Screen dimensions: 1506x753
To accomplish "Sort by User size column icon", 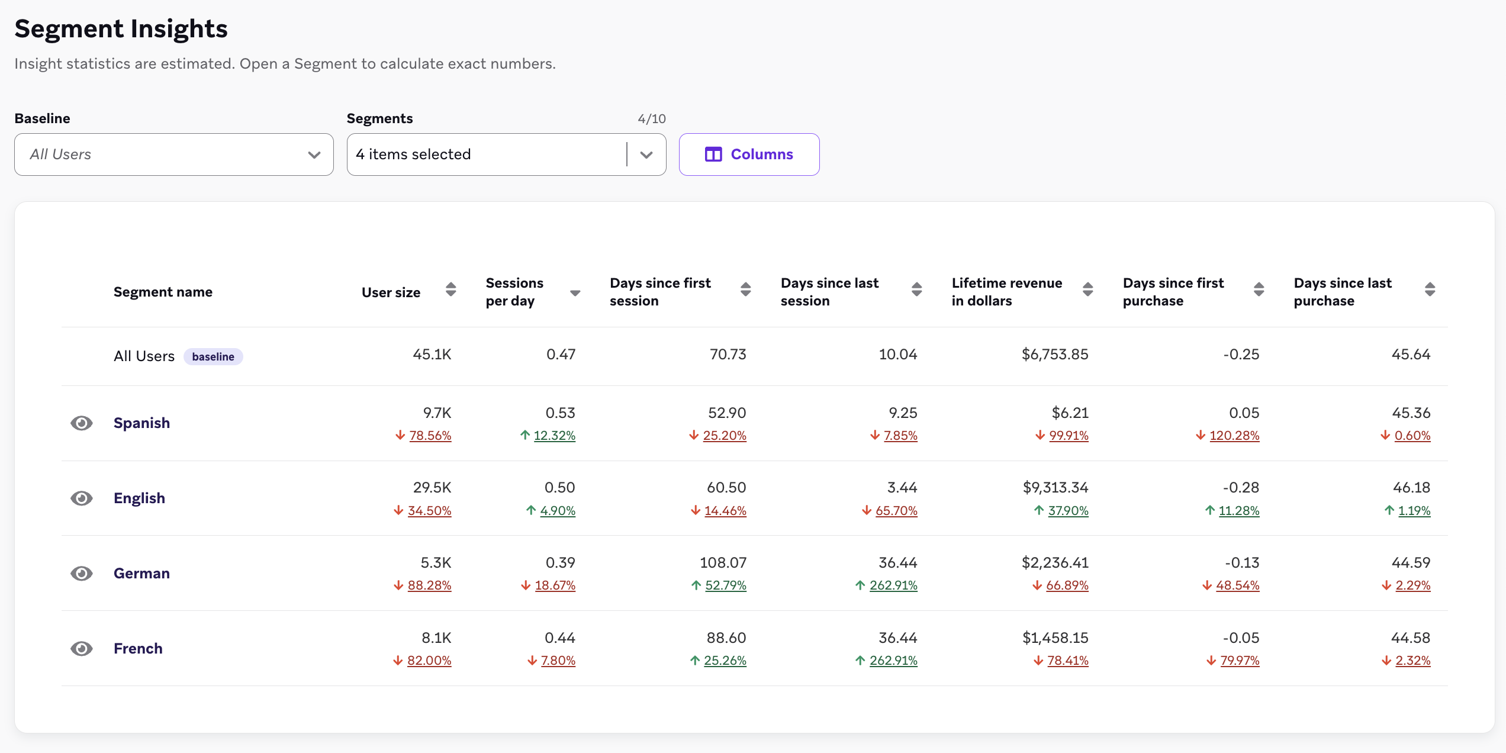I will pyautogui.click(x=450, y=289).
